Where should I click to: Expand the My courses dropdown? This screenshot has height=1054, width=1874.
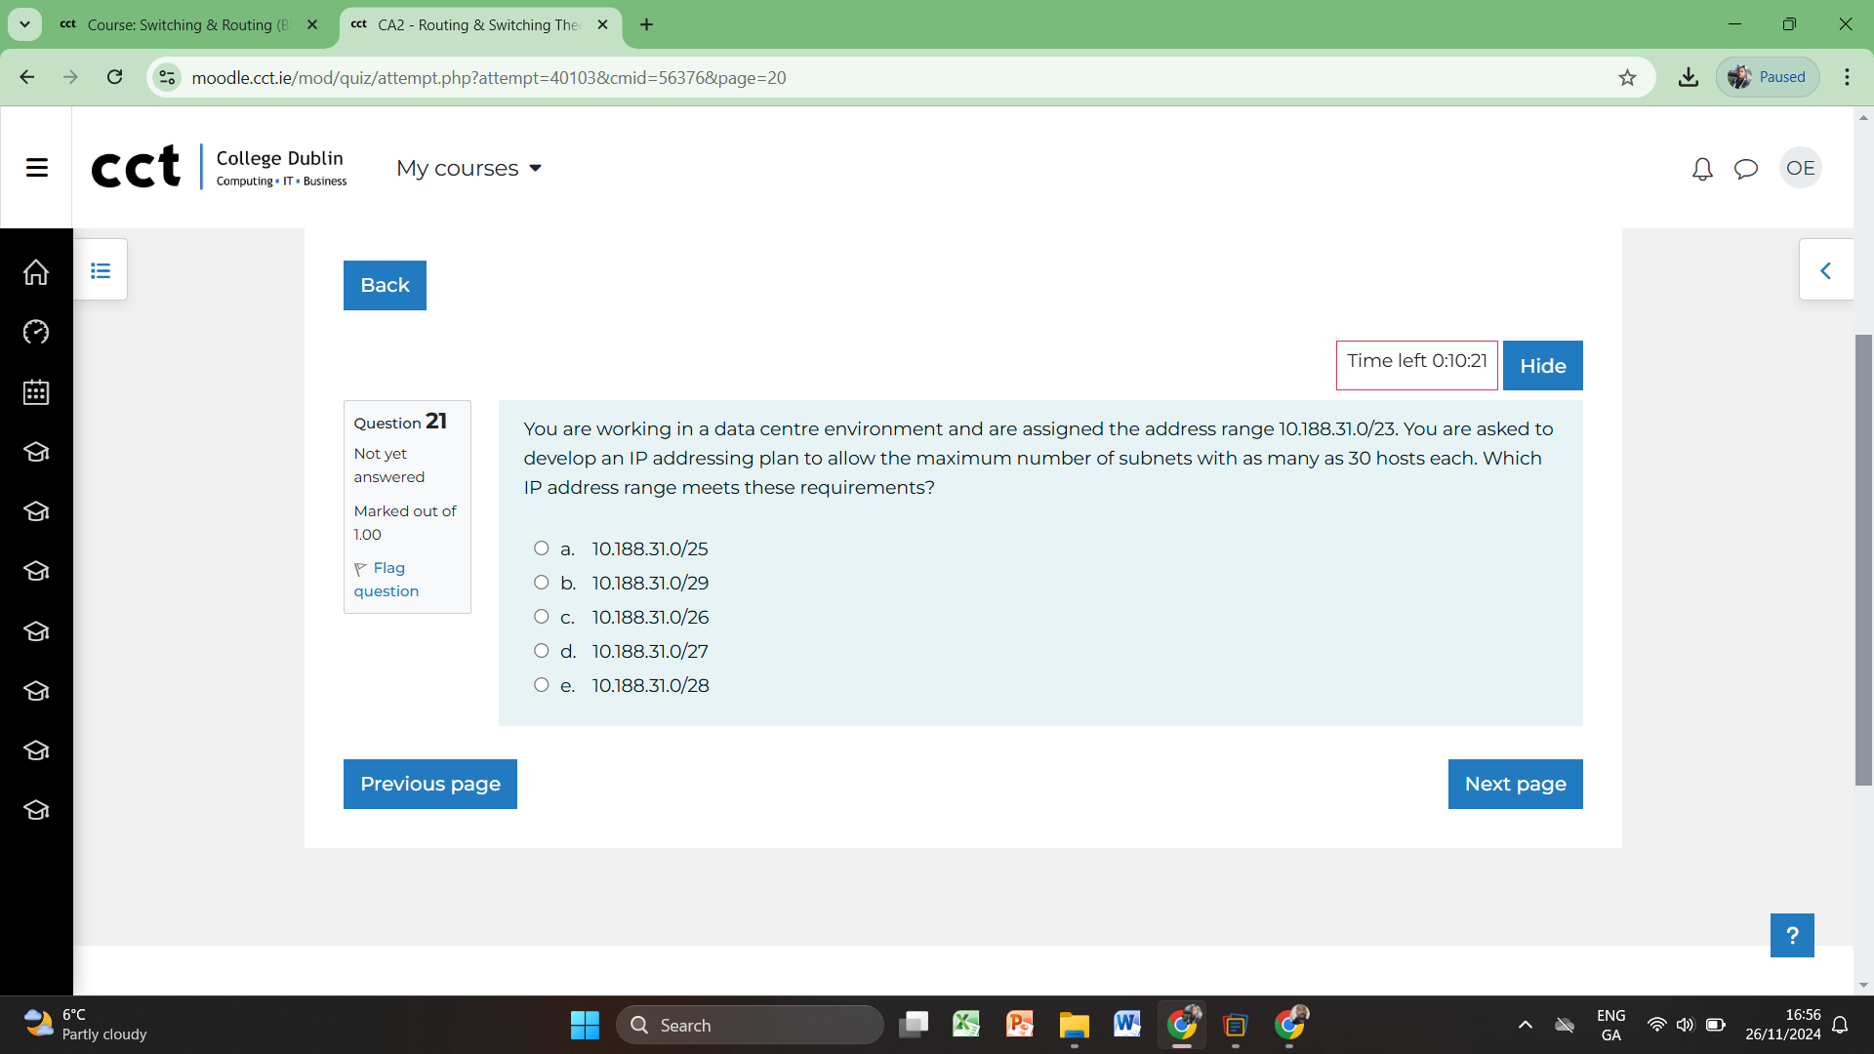coord(468,169)
